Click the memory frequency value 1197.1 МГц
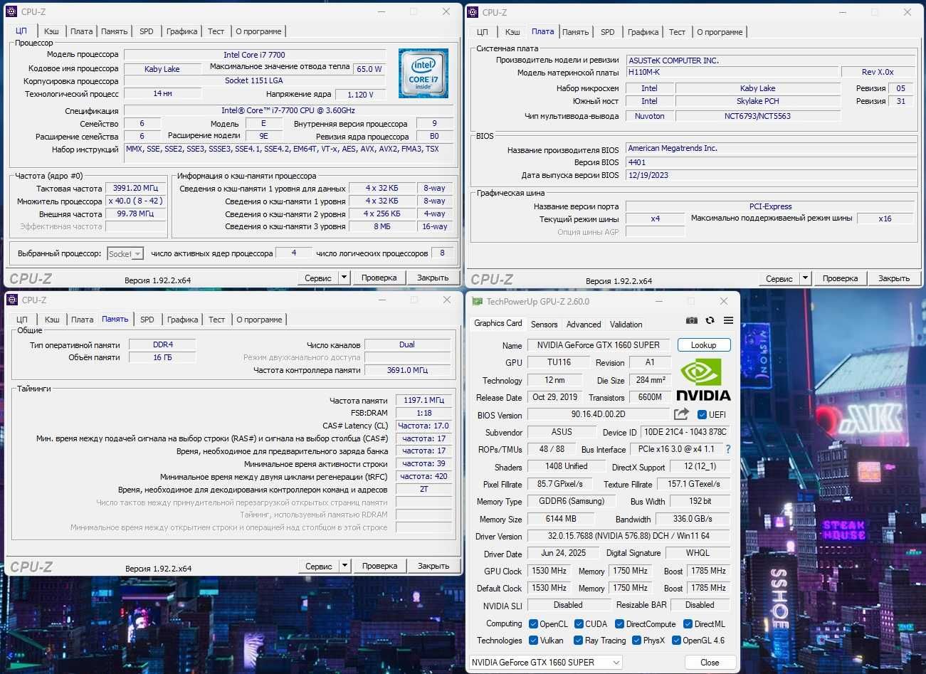Screen dimensions: 926x674 coord(423,400)
